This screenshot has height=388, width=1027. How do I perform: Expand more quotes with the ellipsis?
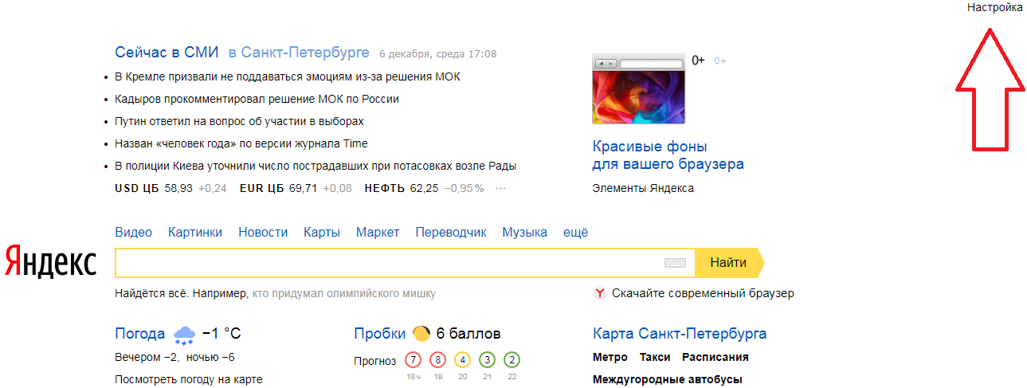(500, 189)
